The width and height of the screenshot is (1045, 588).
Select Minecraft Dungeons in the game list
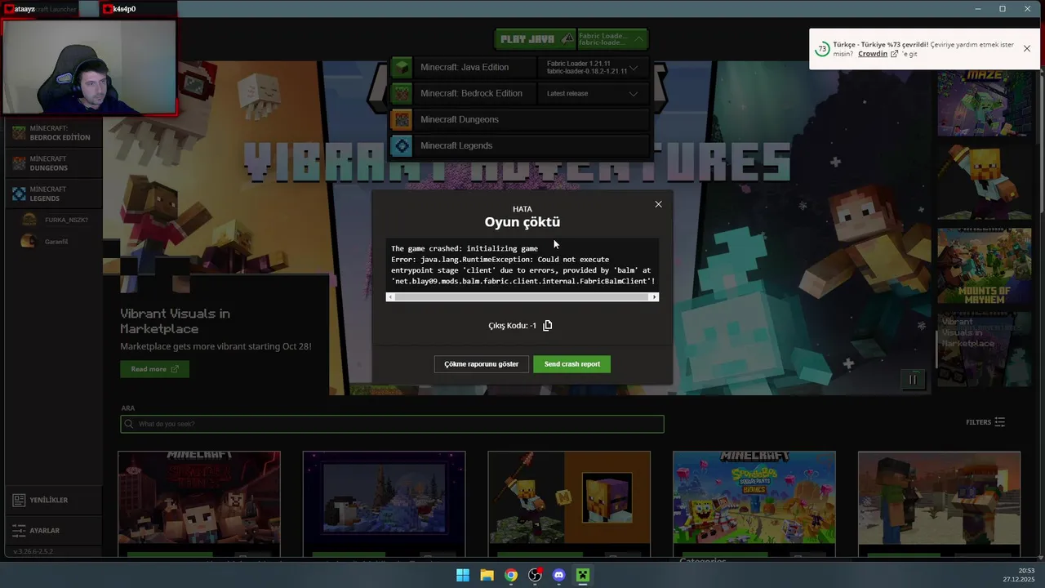(x=519, y=119)
